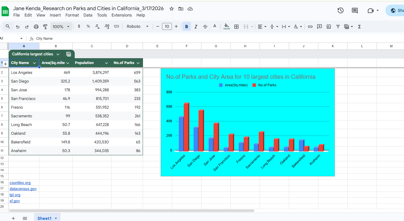Open the File menu

16,15
